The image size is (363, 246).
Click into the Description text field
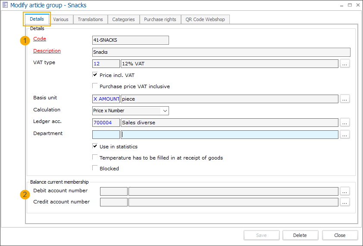221,52
